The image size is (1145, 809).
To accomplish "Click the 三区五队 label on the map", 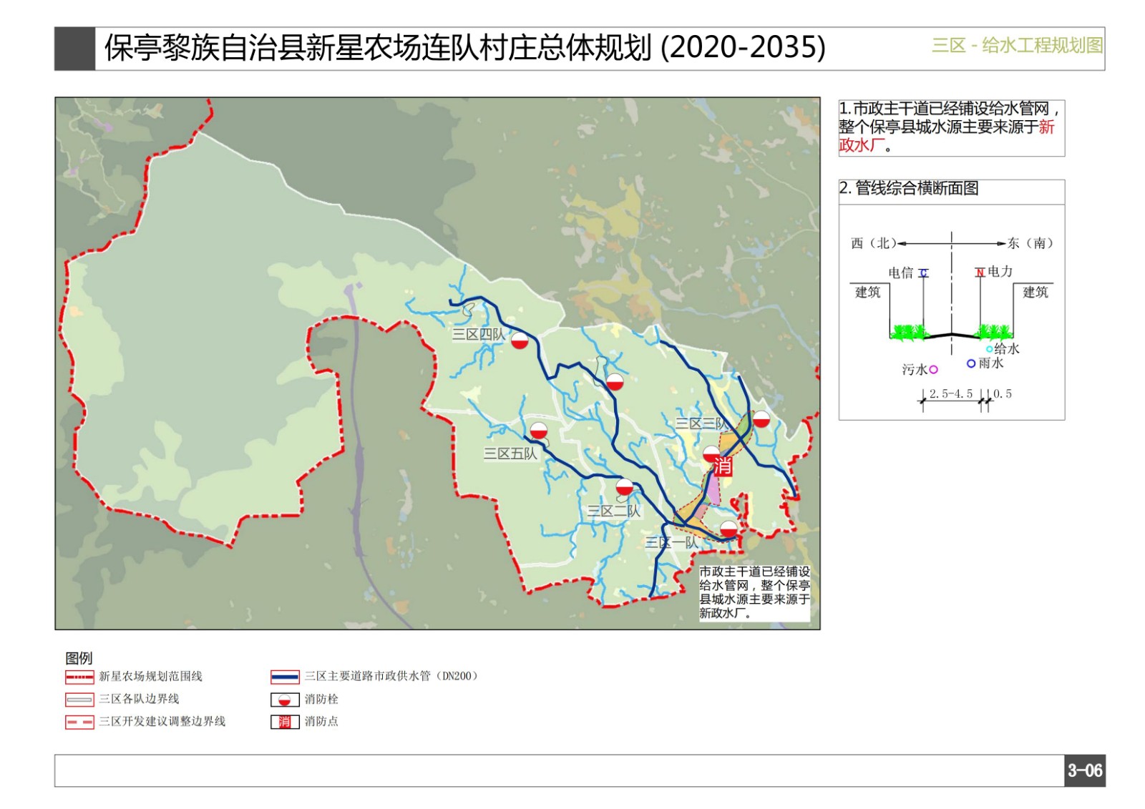I will point(510,453).
